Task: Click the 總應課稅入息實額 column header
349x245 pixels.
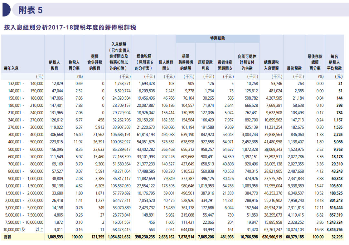Action: [x=271, y=65]
